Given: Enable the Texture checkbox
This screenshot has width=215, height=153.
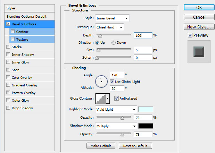Looking at the screenshot, I should coord(13,39).
